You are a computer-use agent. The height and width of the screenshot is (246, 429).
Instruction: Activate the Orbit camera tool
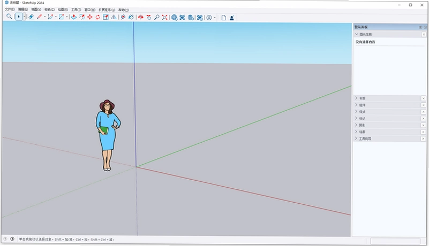(x=141, y=17)
